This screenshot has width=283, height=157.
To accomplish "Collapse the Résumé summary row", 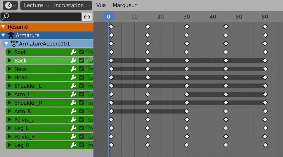I will pyautogui.click(x=3, y=27).
